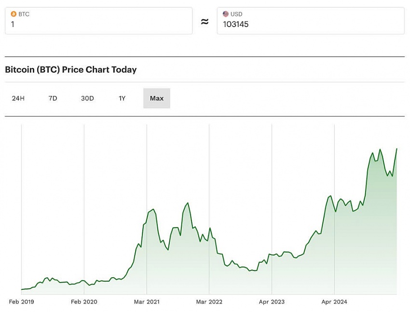The width and height of the screenshot is (410, 312).
Task: Click the Feb 2019 axis label
Action: click(x=21, y=302)
